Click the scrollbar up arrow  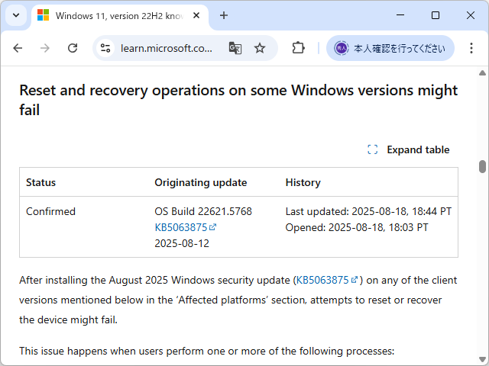coord(482,72)
